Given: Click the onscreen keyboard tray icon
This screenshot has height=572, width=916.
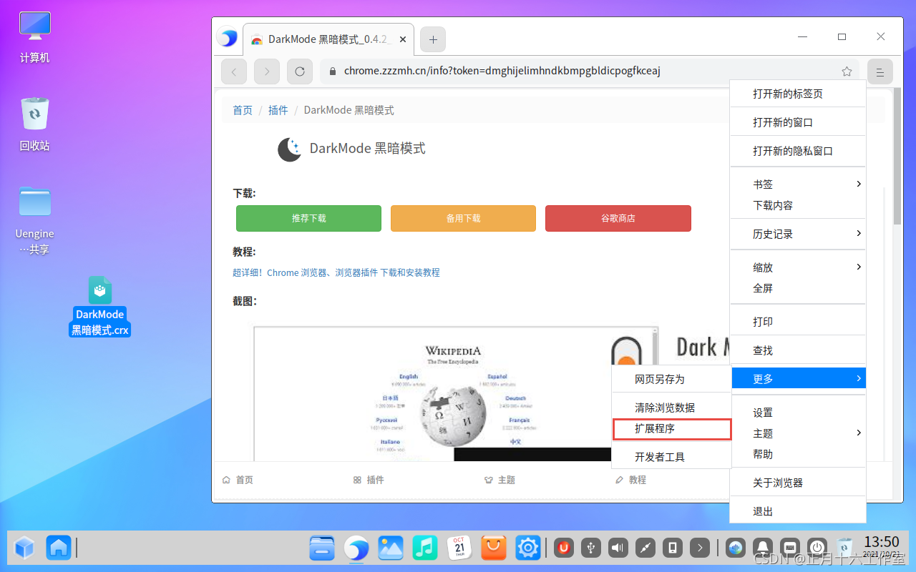Looking at the screenshot, I should click(x=790, y=548).
